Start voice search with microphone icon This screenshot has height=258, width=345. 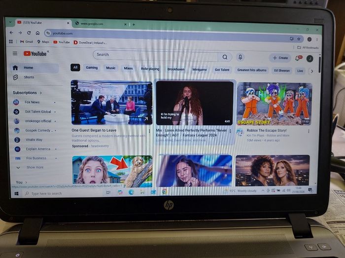pyautogui.click(x=241, y=57)
